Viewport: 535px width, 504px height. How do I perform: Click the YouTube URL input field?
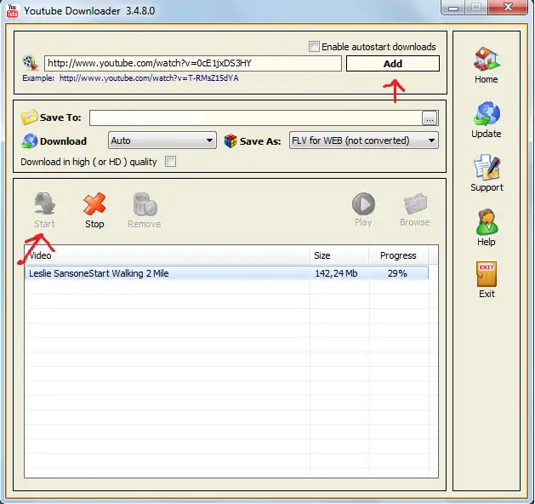pyautogui.click(x=193, y=63)
